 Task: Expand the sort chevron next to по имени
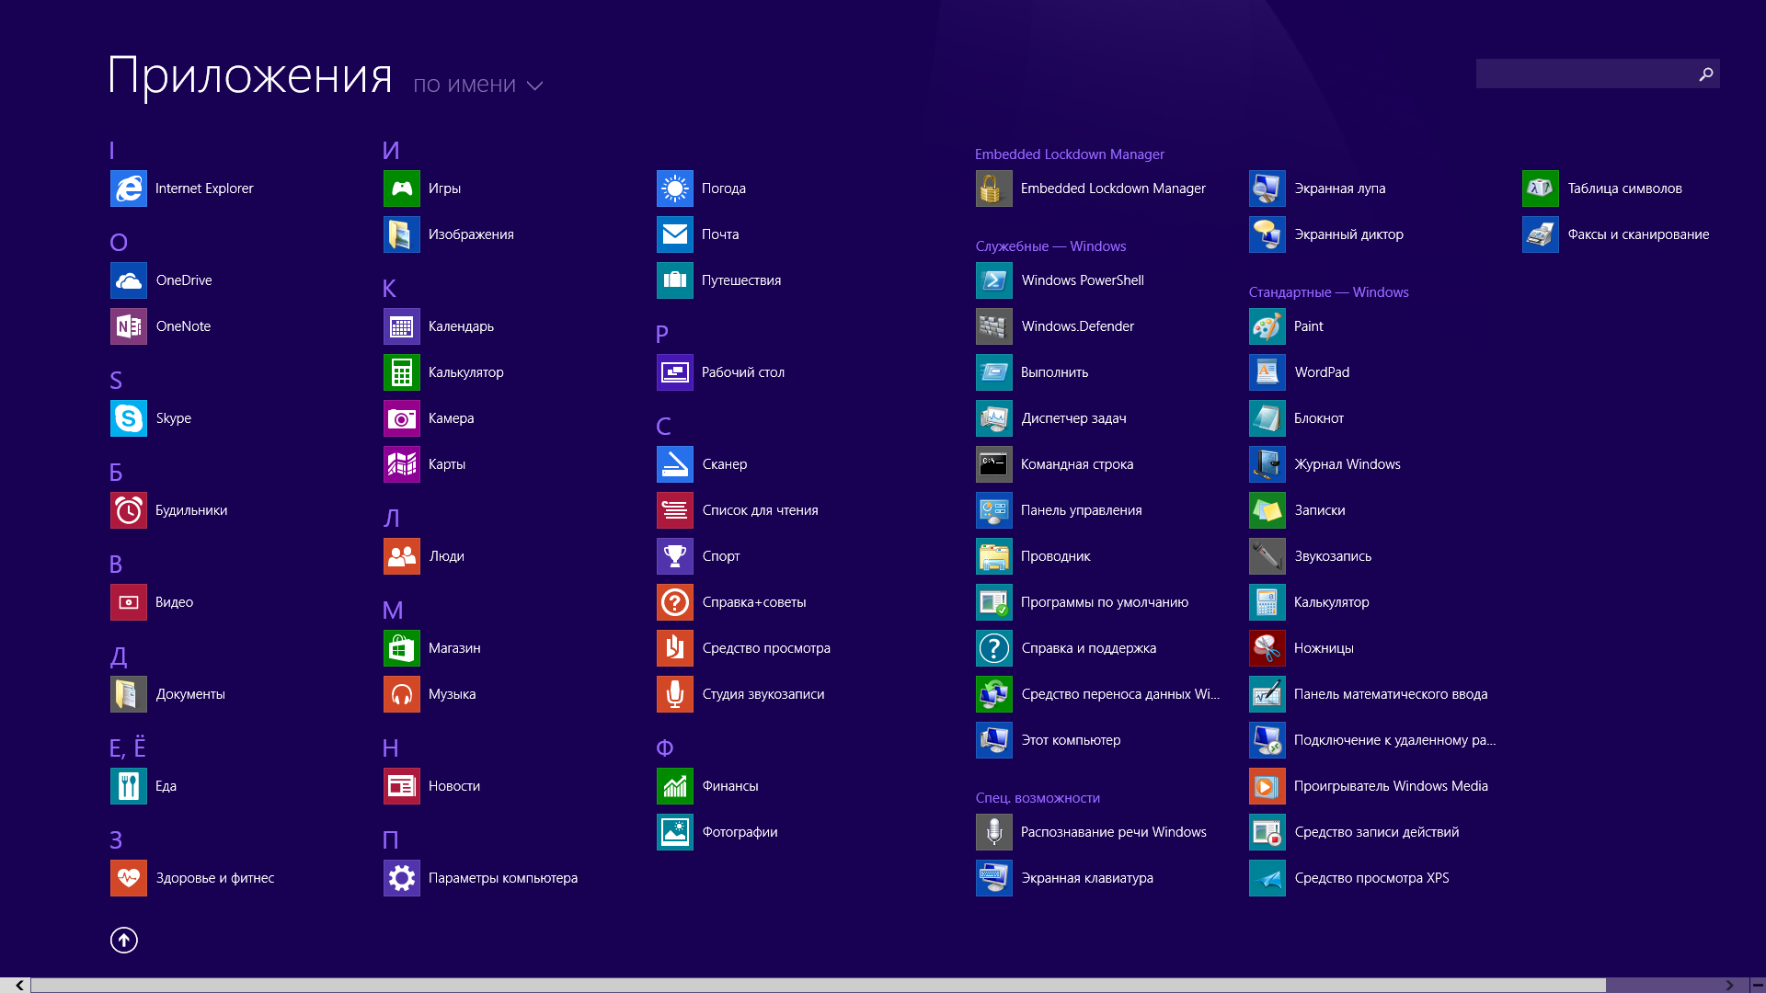[534, 86]
